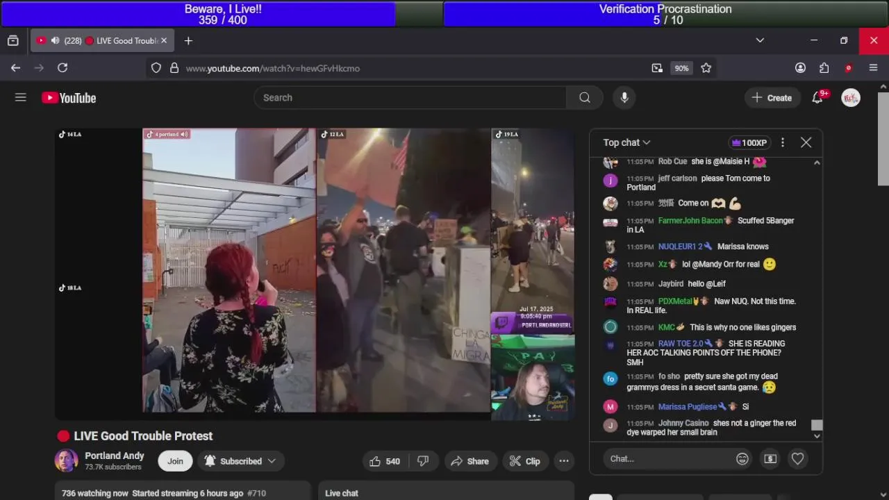This screenshot has width=889, height=500.
Task: Open the emoji picker in chat
Action: (742, 458)
